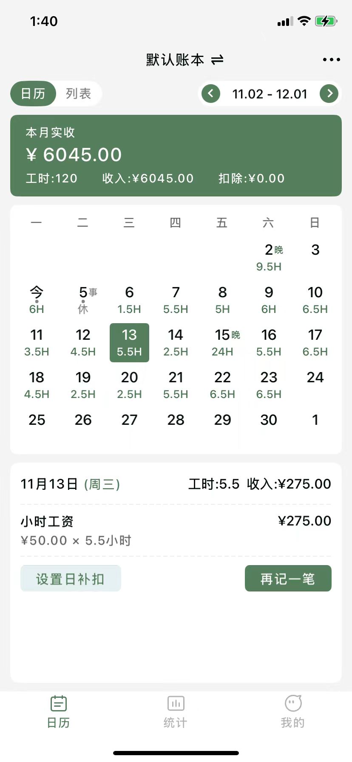Open the 默认账本 account book selector

(175, 60)
